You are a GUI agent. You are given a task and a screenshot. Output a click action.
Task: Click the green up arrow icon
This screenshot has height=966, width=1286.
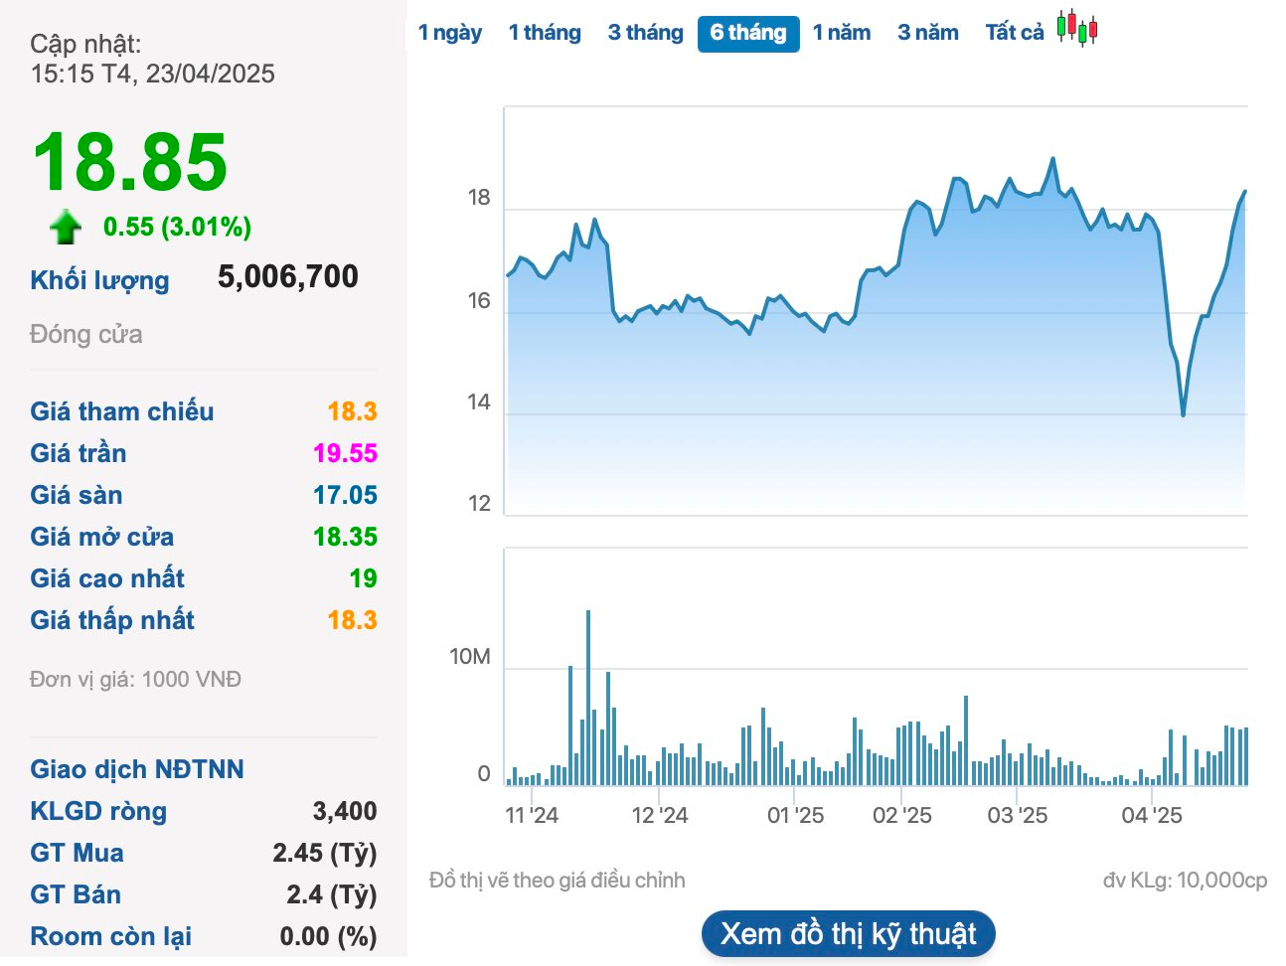(66, 227)
